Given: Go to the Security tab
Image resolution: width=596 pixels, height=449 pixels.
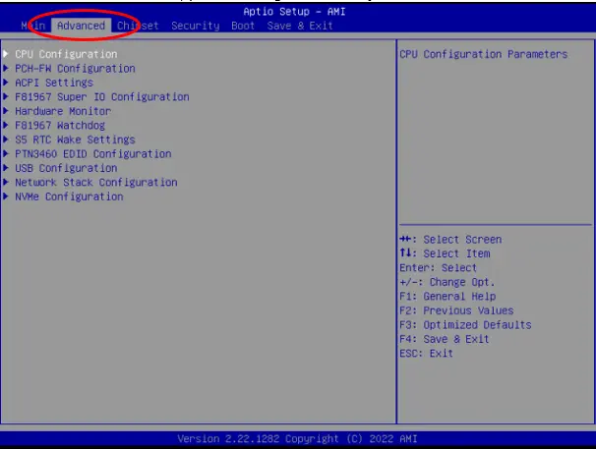Looking at the screenshot, I should point(196,26).
